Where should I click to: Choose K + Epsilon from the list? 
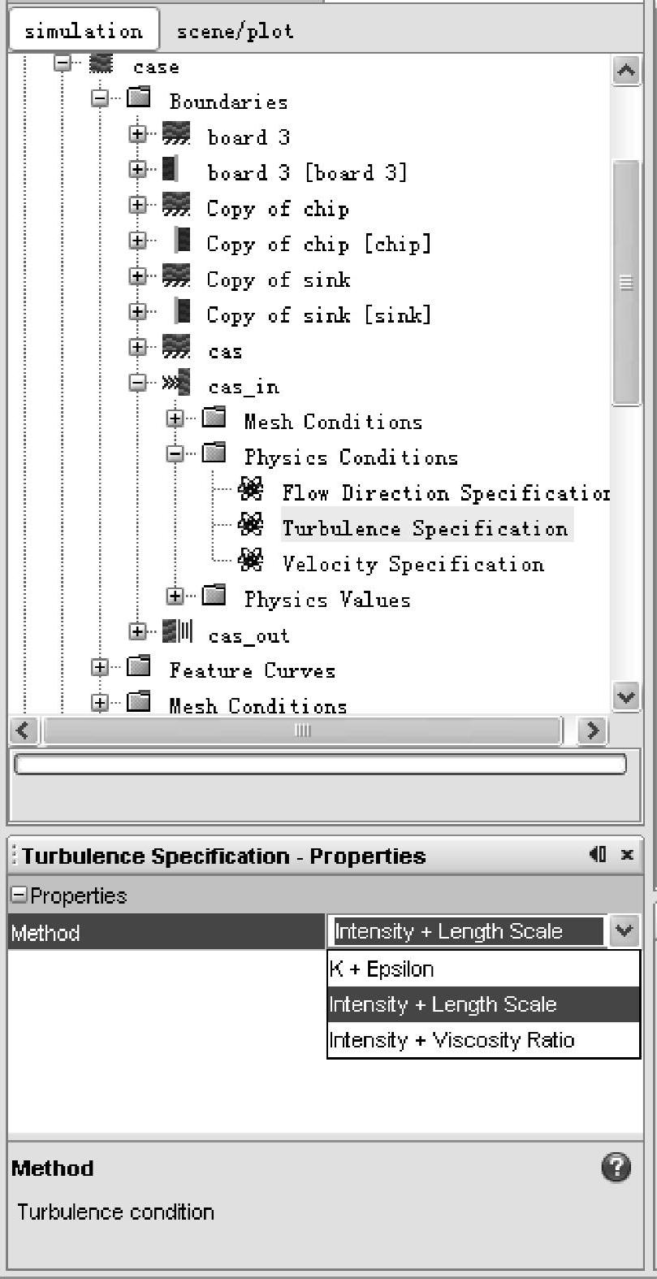click(x=483, y=969)
